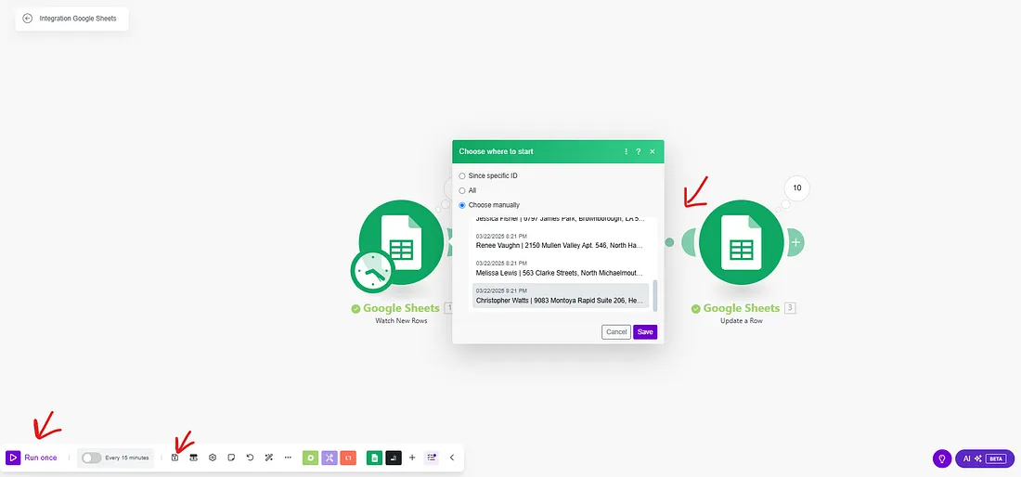Click the green Google Sheets favorite icon

pyautogui.click(x=374, y=458)
